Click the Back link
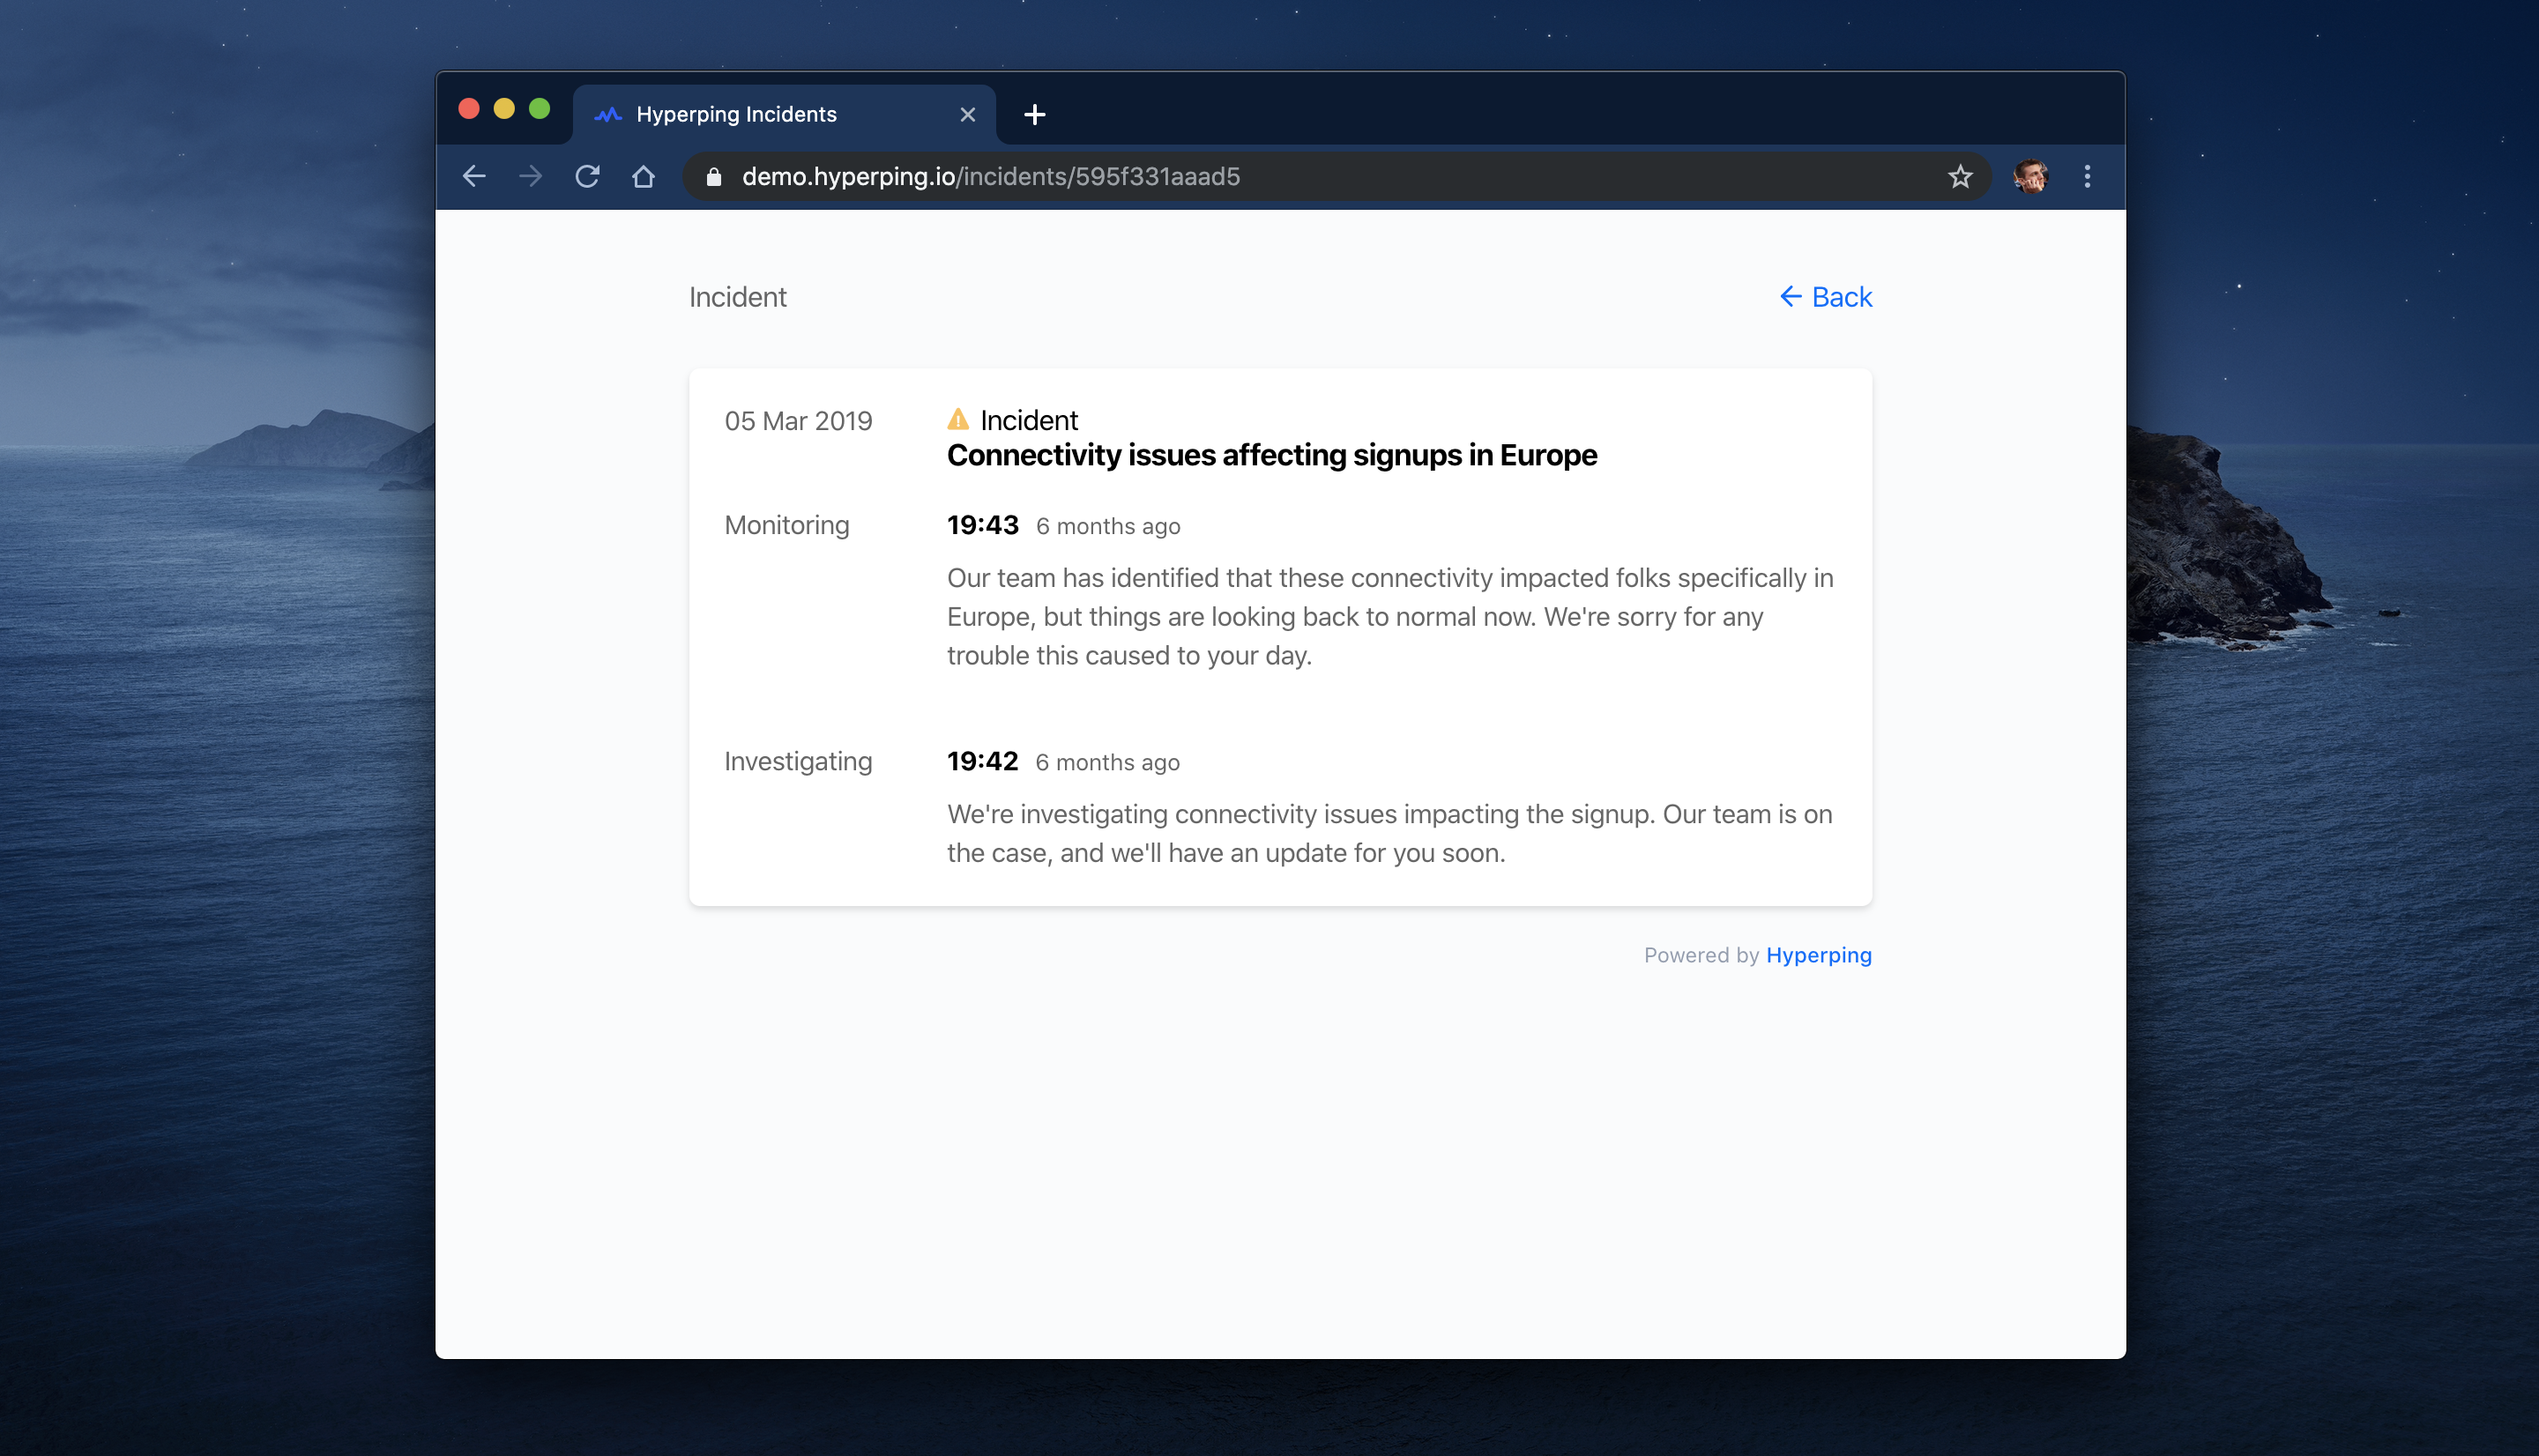The width and height of the screenshot is (2539, 1456). pos(1825,297)
